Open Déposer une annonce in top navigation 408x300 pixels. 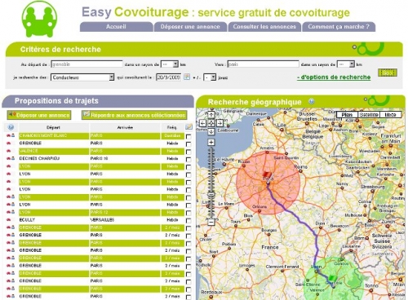click(x=190, y=27)
